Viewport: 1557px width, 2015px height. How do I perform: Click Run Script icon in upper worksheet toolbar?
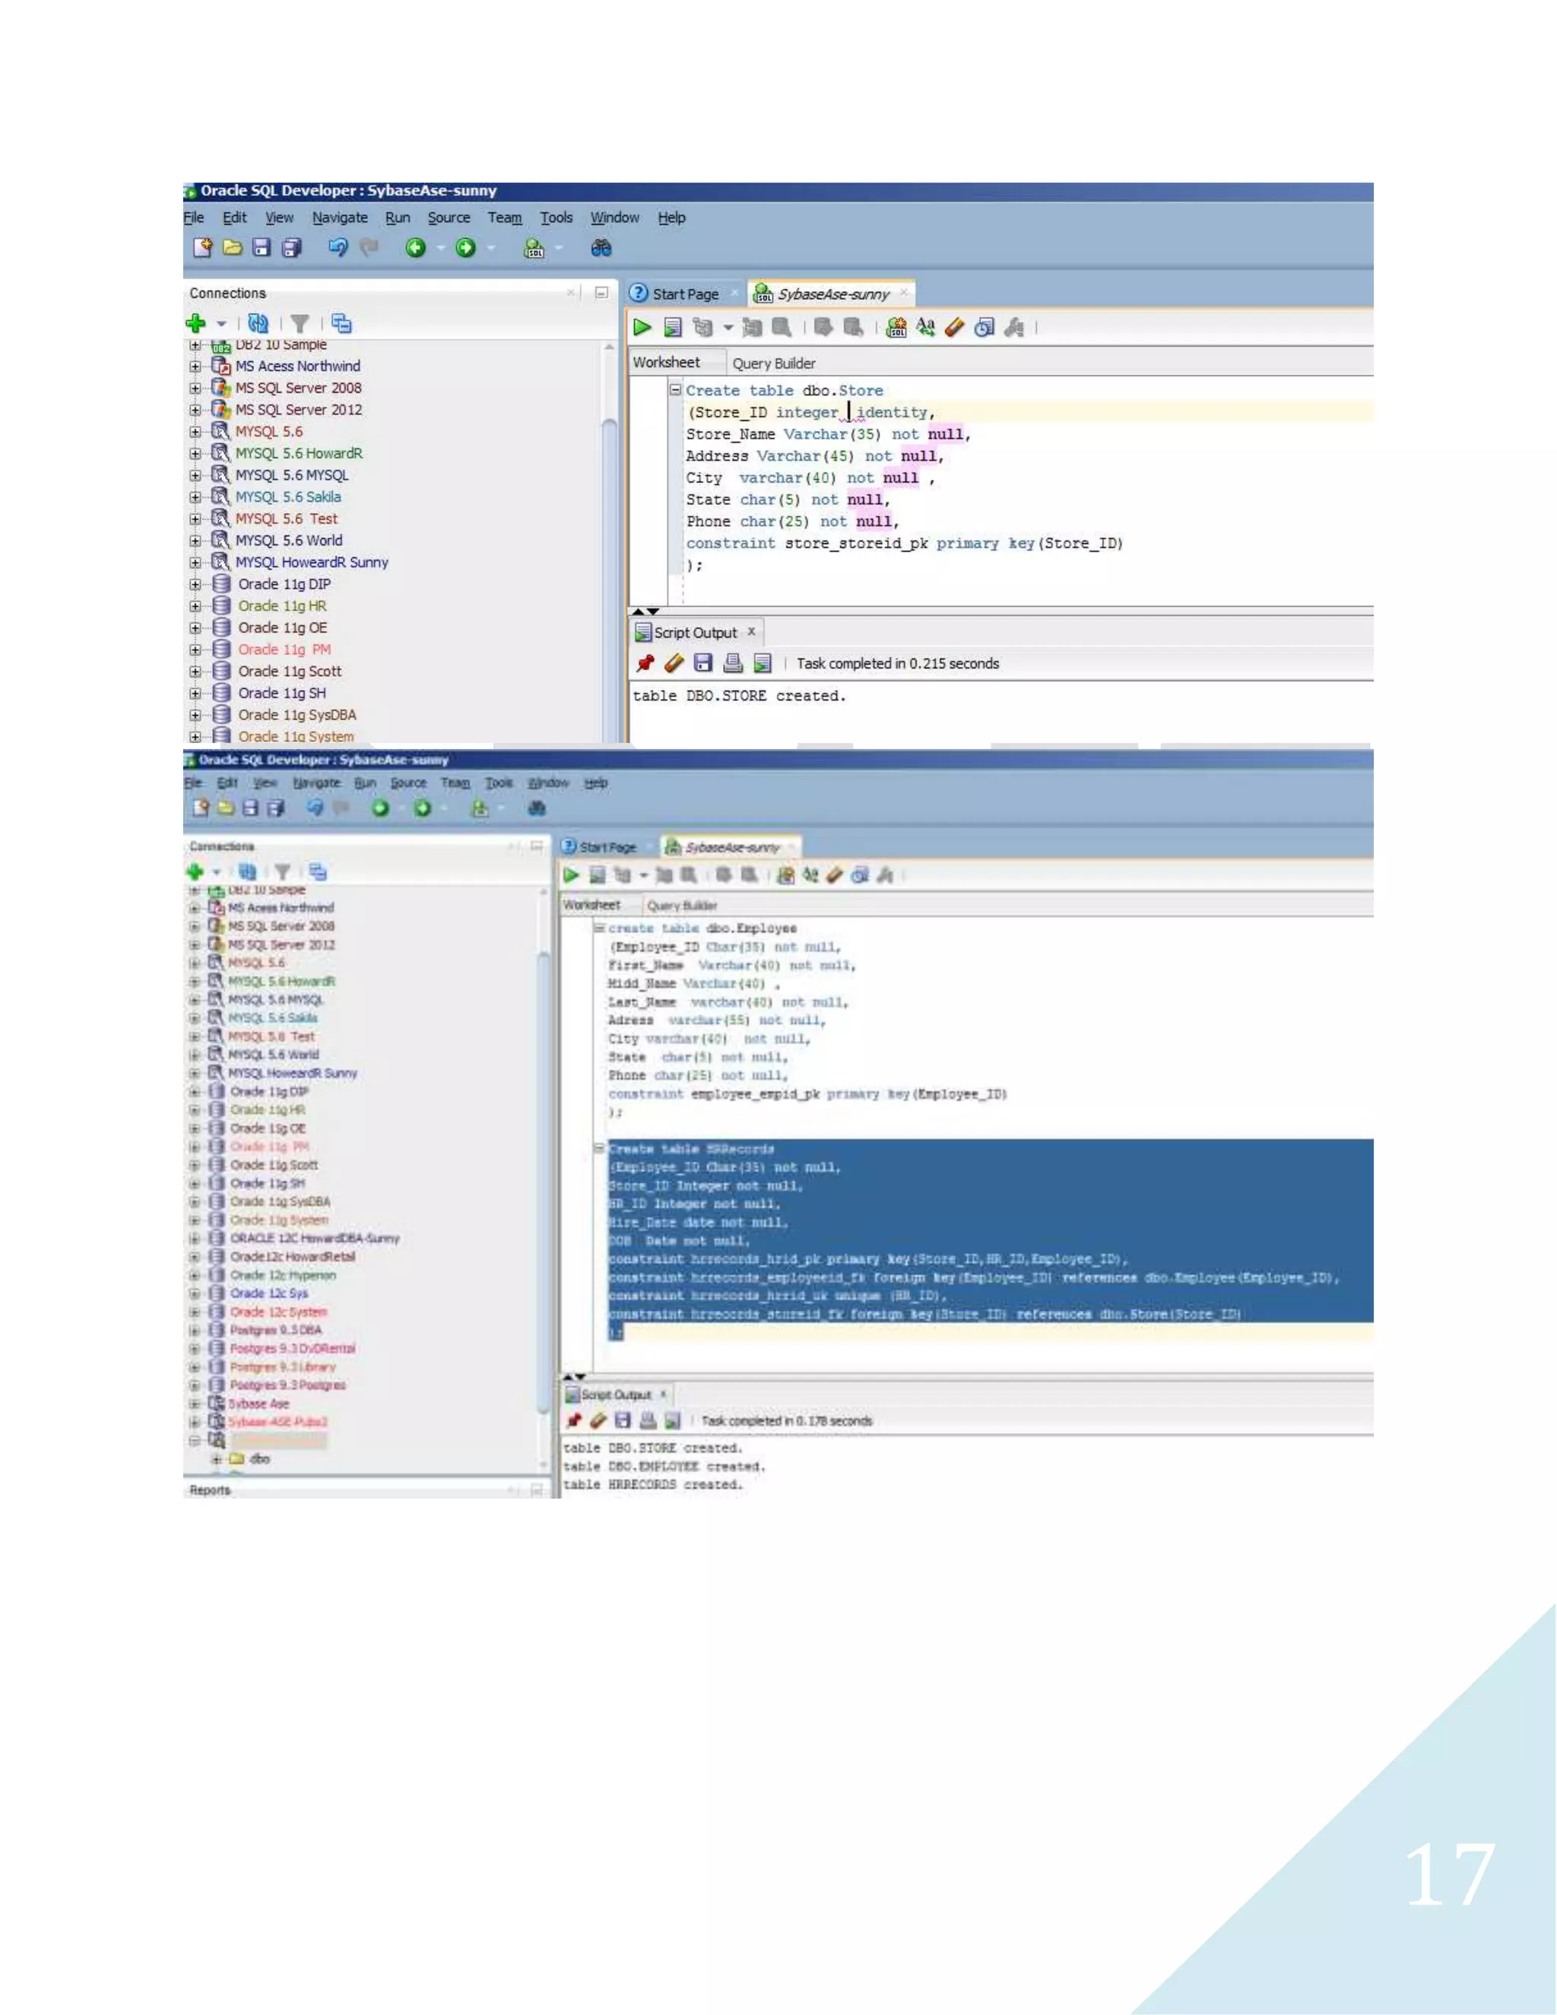pyautogui.click(x=672, y=327)
